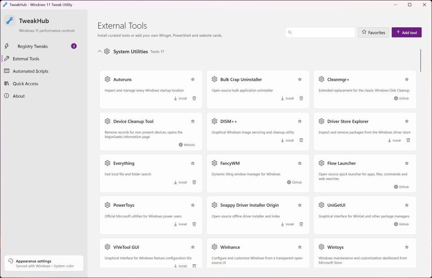432x278 pixels.
Task: Collapse the System Utilities section
Action: tap(100, 51)
